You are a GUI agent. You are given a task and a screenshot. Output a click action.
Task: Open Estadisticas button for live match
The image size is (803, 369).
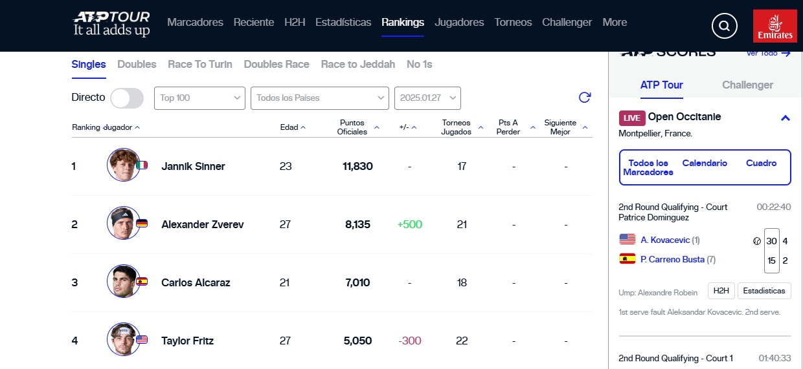pos(764,291)
